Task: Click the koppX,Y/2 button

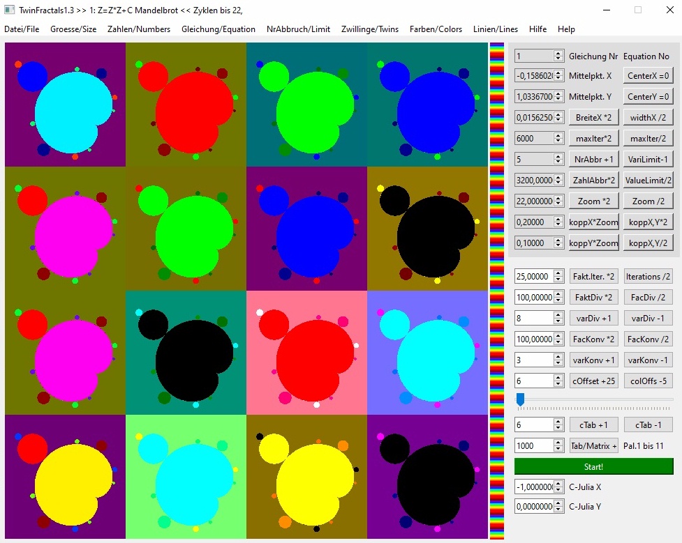Action: tap(648, 243)
